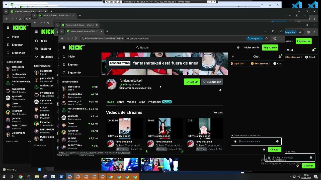Open PowerShell from the taskbar
Image resolution: width=321 pixels, height=180 pixels.
(61, 177)
